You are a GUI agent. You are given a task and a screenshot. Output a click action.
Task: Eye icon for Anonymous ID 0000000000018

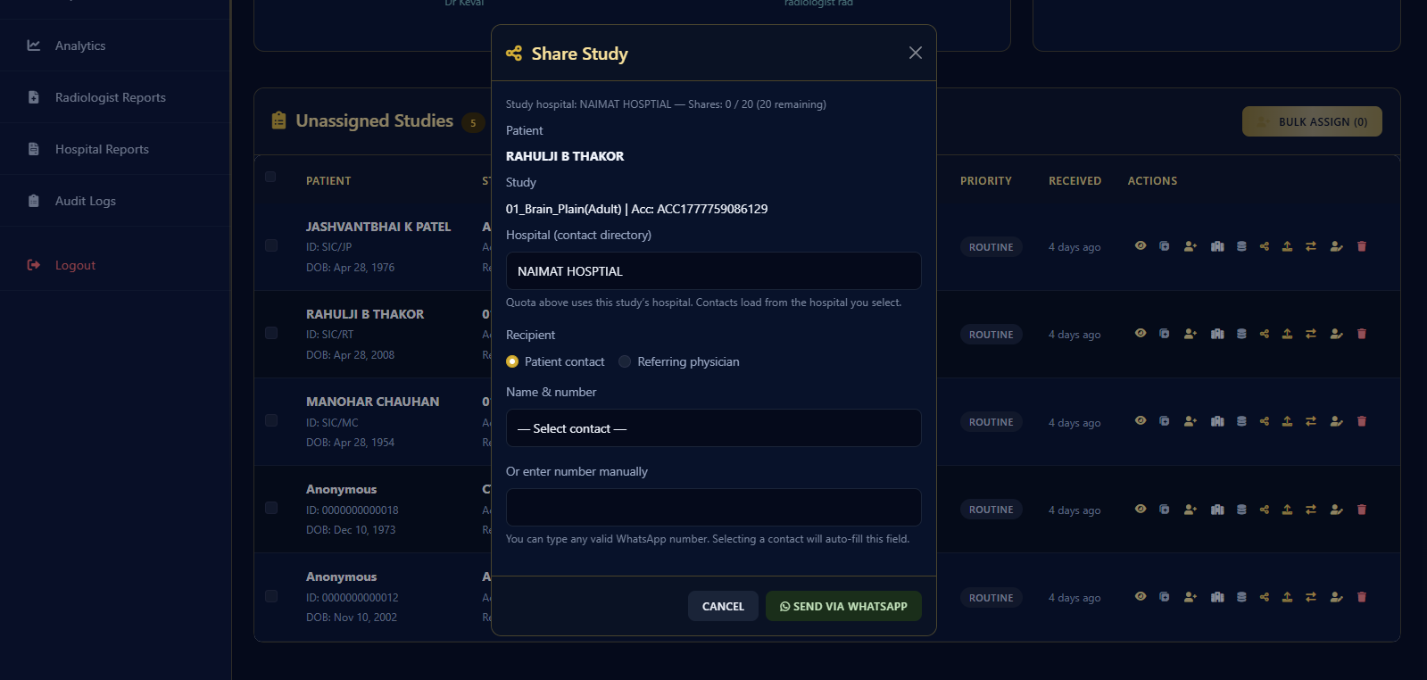pos(1141,510)
